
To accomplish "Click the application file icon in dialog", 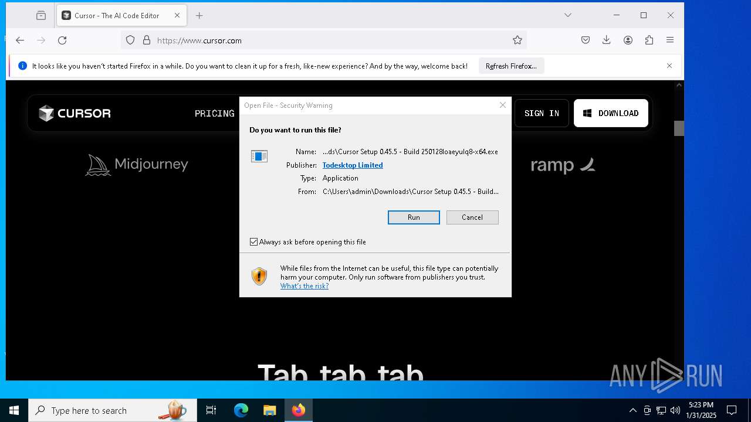I will coord(259,156).
